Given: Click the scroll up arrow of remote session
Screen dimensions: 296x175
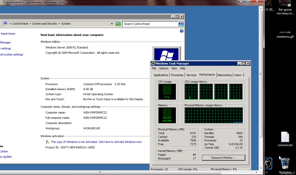Looking at the screenshot, I should [261, 8].
